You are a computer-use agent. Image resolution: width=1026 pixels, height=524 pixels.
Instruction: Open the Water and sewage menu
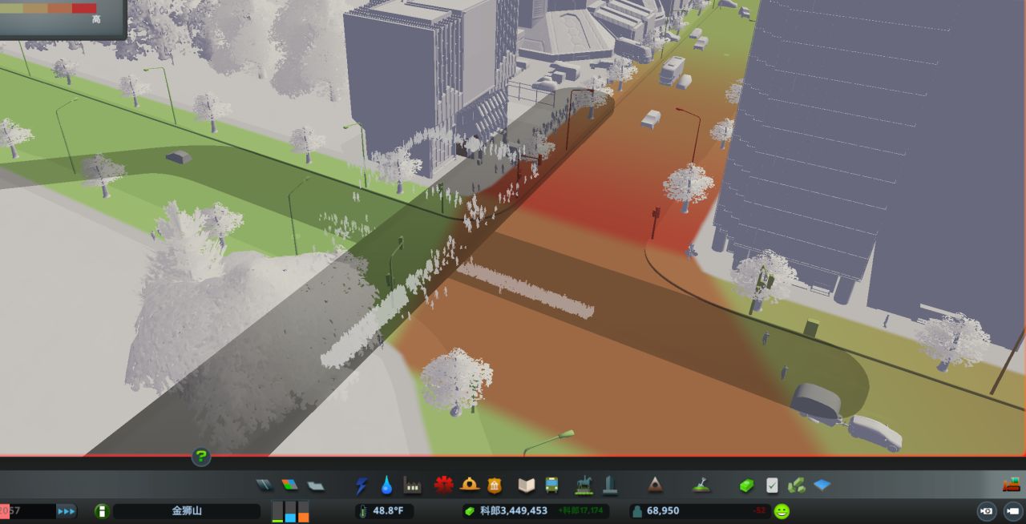click(x=387, y=485)
